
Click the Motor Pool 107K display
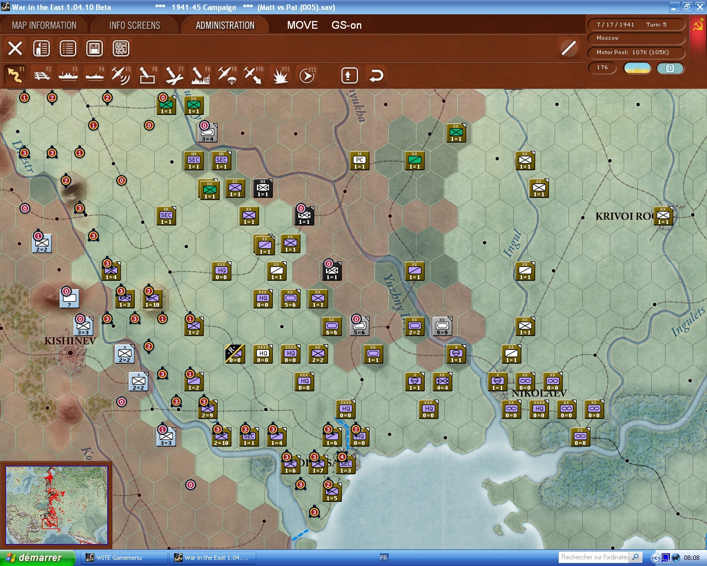coord(636,53)
